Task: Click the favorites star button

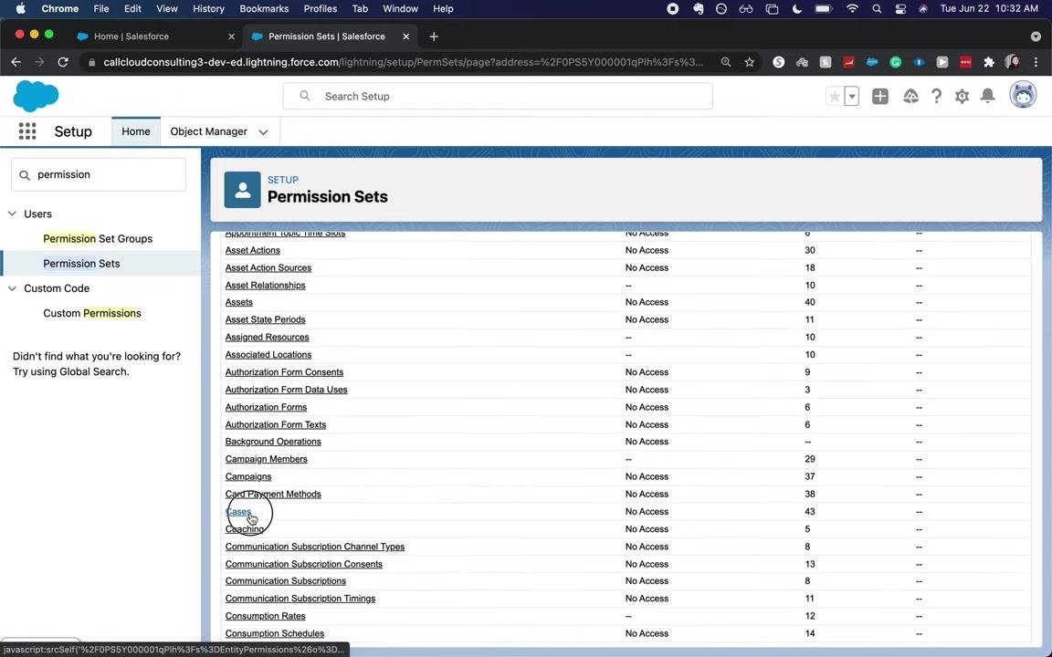Action: point(835,97)
